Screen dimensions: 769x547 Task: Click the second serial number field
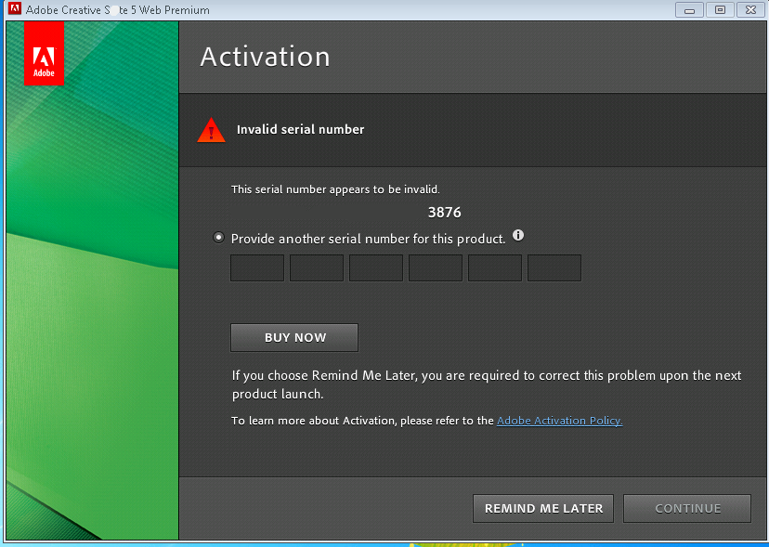317,267
